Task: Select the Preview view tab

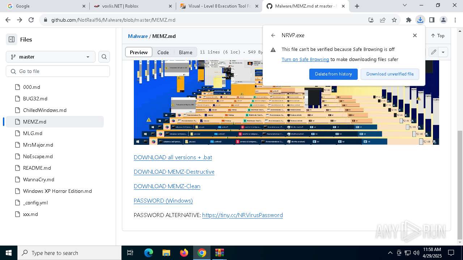Action: 139,52
